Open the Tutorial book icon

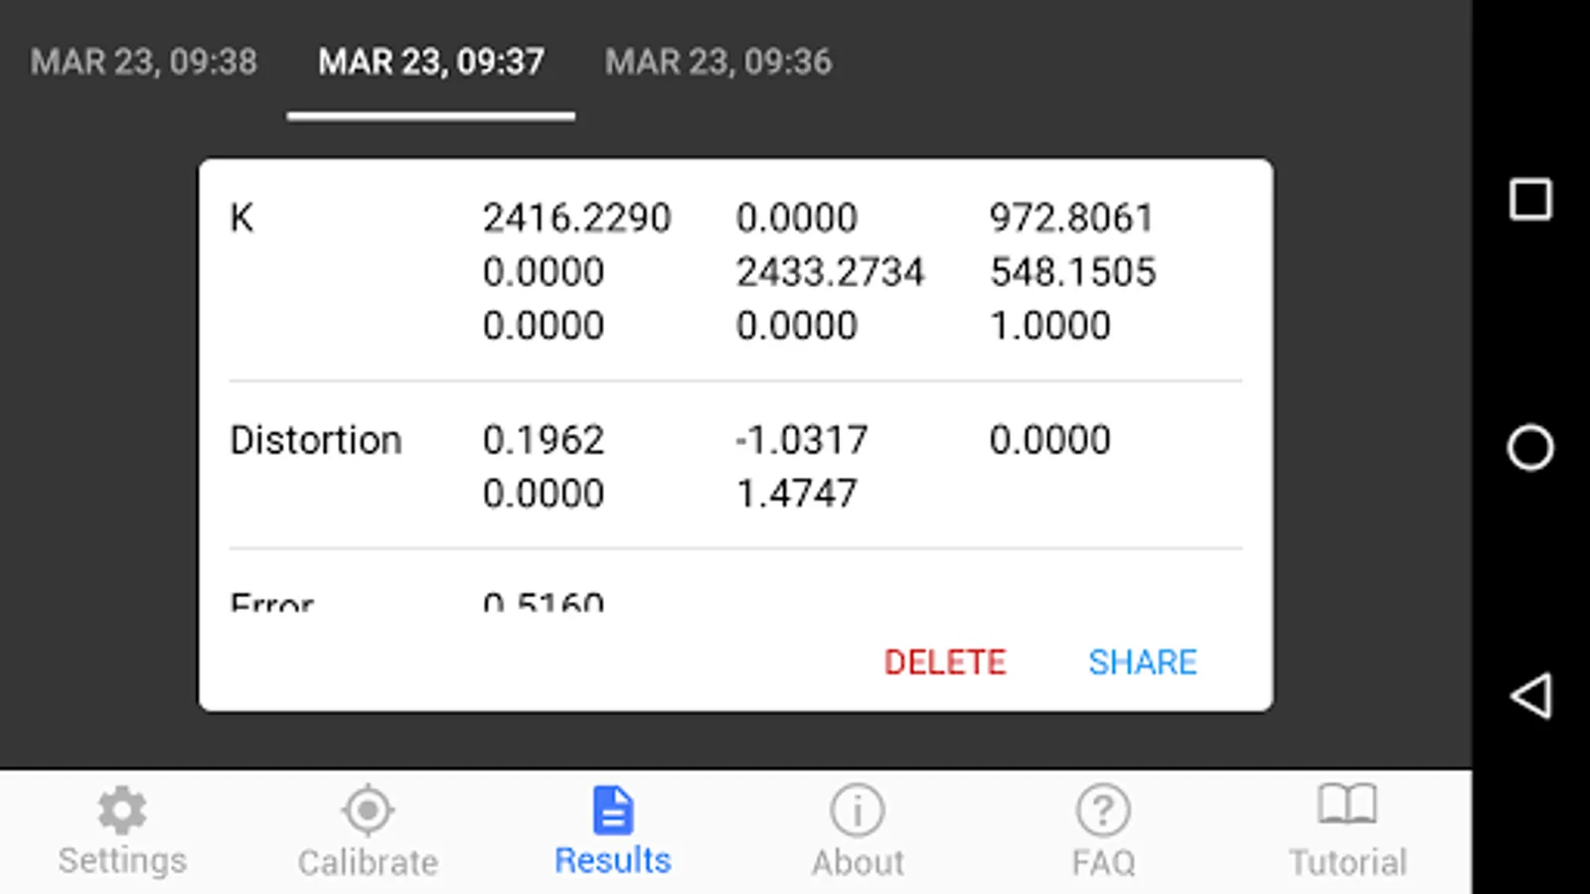coord(1348,805)
